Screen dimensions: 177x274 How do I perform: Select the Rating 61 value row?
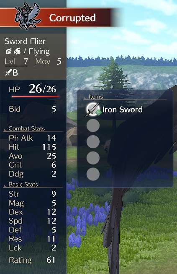32,260
